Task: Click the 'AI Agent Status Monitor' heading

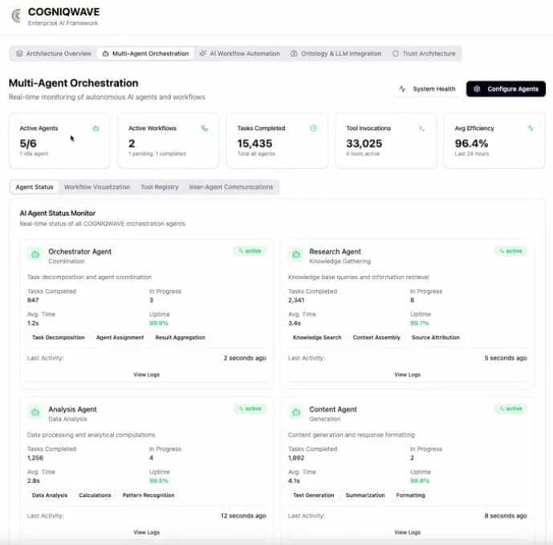Action: click(58, 213)
